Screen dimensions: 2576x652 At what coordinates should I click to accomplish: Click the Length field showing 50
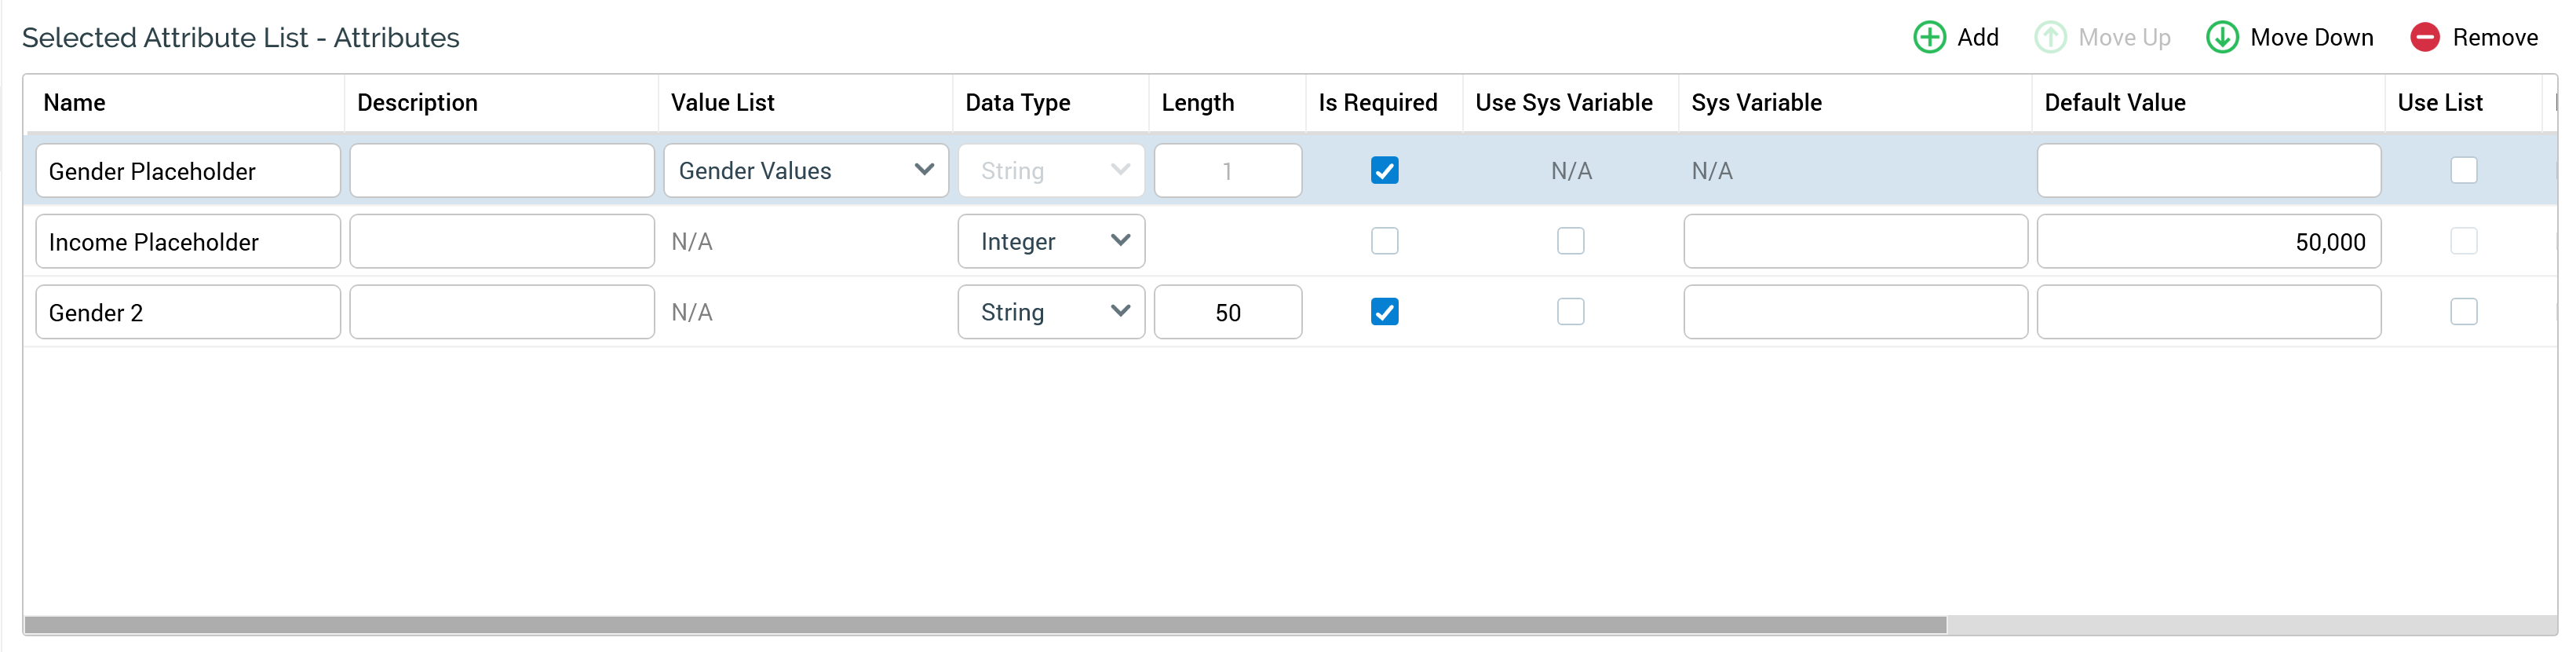tap(1227, 313)
